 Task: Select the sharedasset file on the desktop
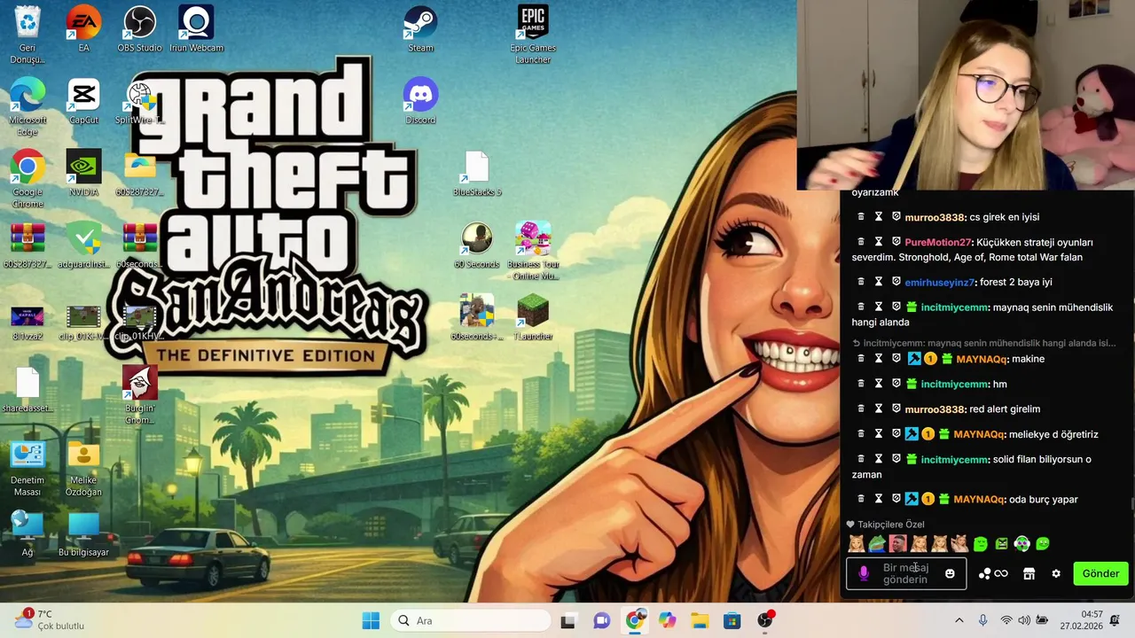(27, 389)
